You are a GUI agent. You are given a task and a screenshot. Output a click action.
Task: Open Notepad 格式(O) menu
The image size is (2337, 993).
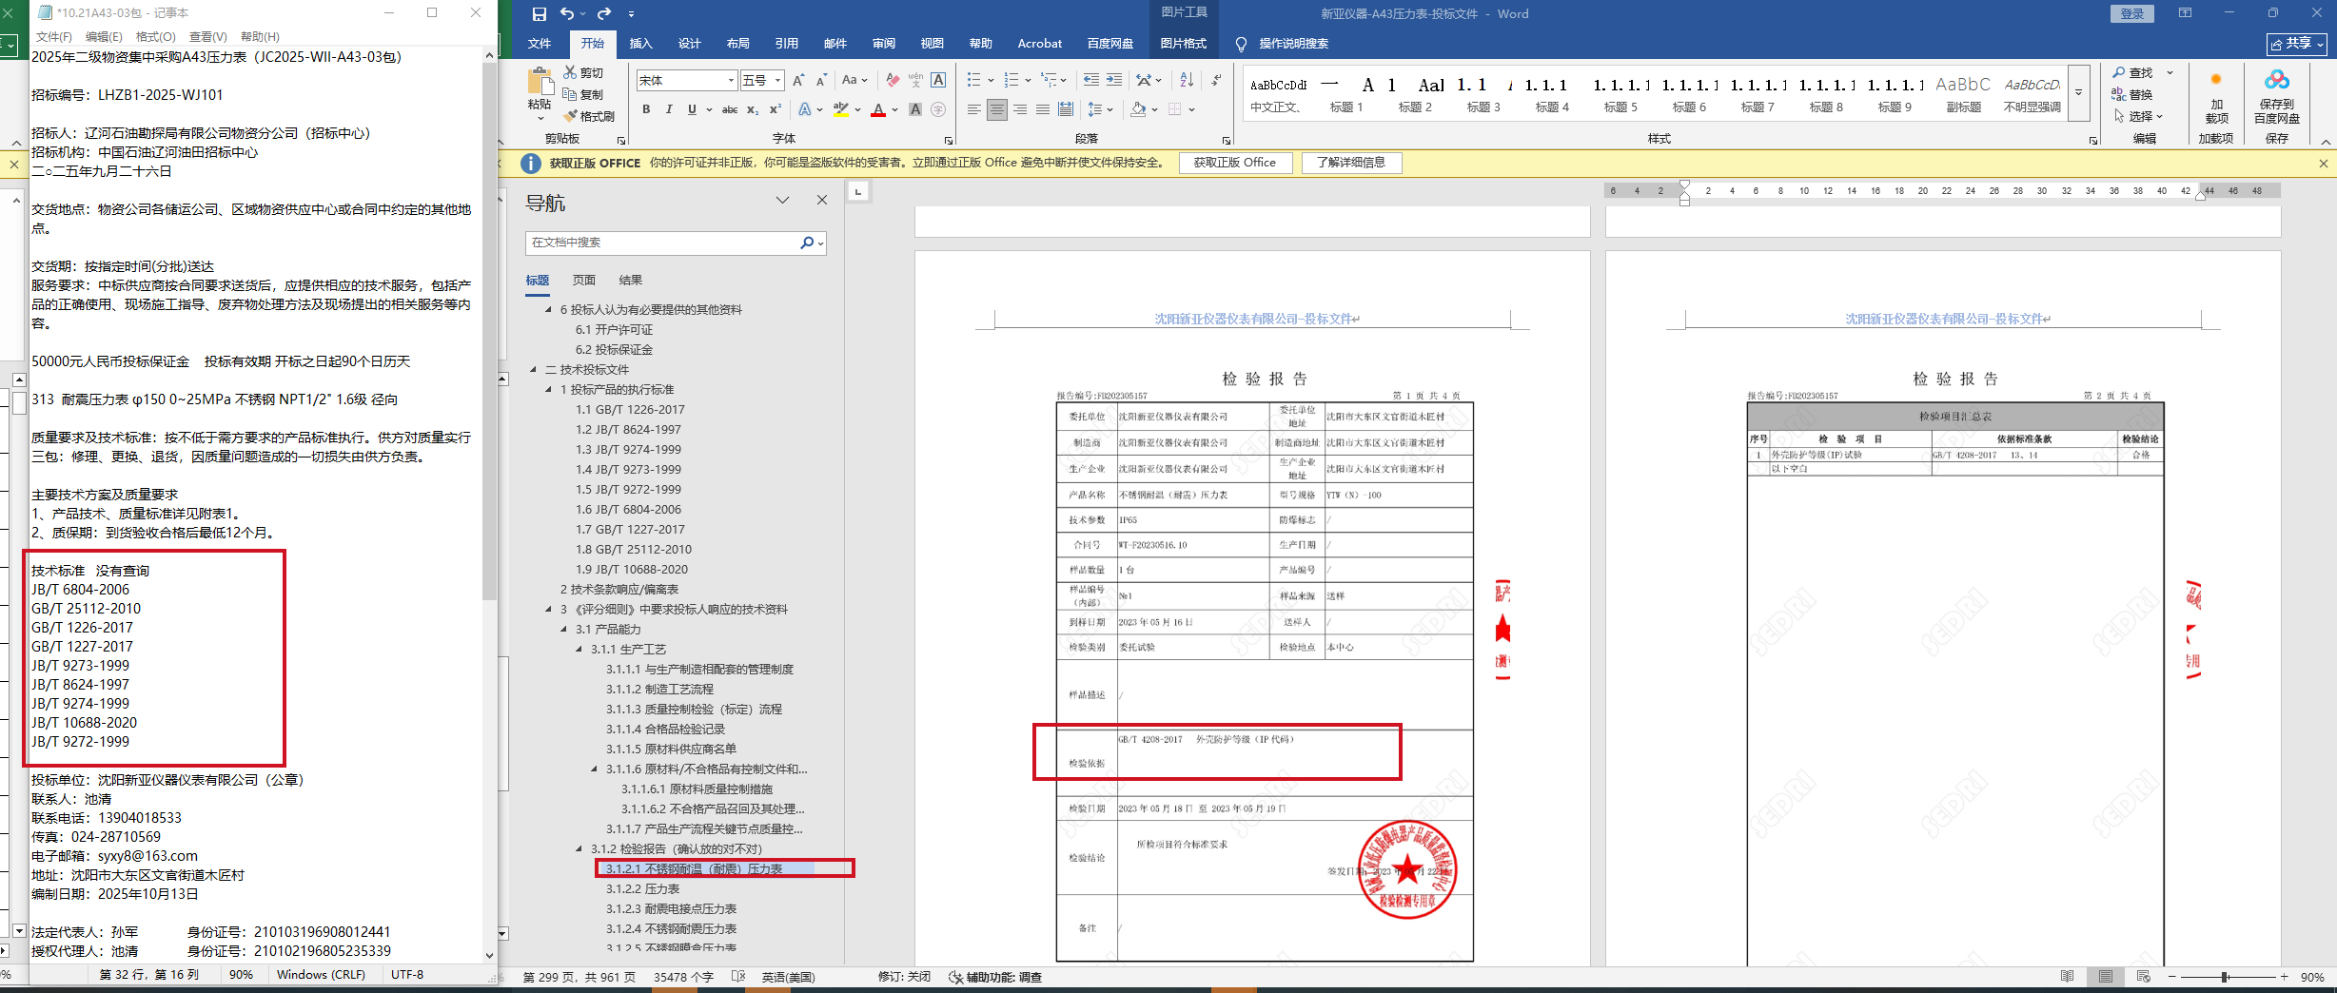point(156,36)
